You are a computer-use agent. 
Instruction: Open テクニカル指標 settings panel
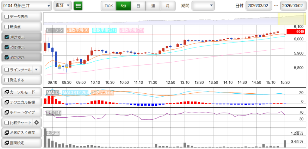pyautogui.click(x=21, y=102)
